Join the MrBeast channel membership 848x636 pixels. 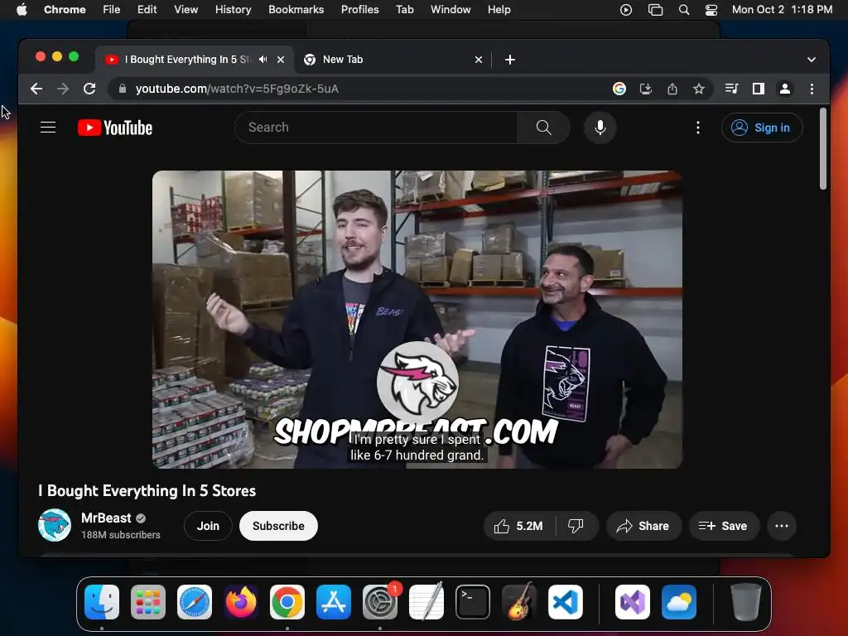click(x=208, y=526)
